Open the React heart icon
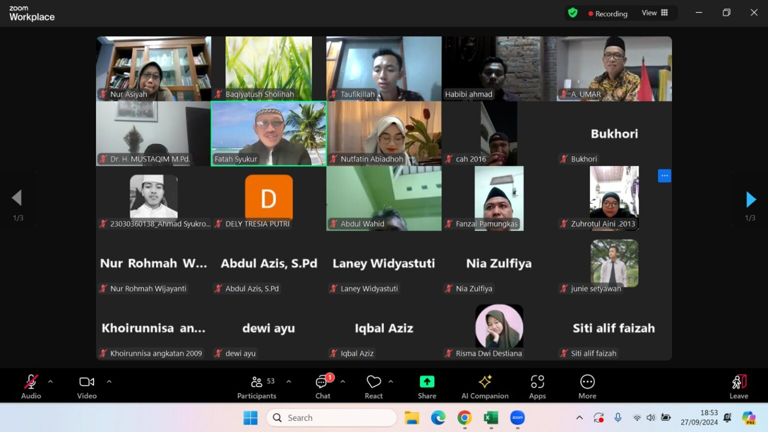This screenshot has height=432, width=768. (373, 382)
